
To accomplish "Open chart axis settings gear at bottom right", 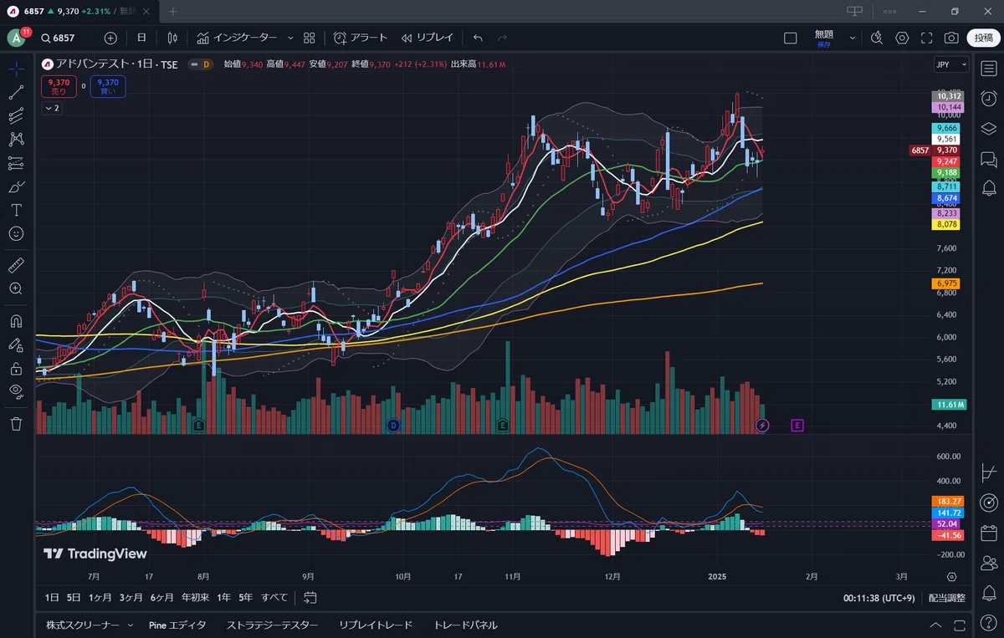I will [x=951, y=577].
